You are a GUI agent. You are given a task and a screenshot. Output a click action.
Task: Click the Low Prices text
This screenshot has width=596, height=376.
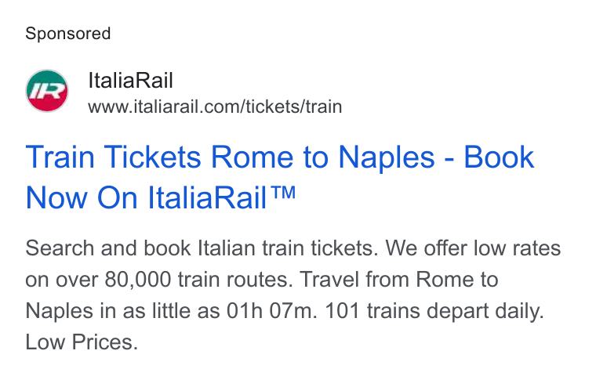click(82, 342)
